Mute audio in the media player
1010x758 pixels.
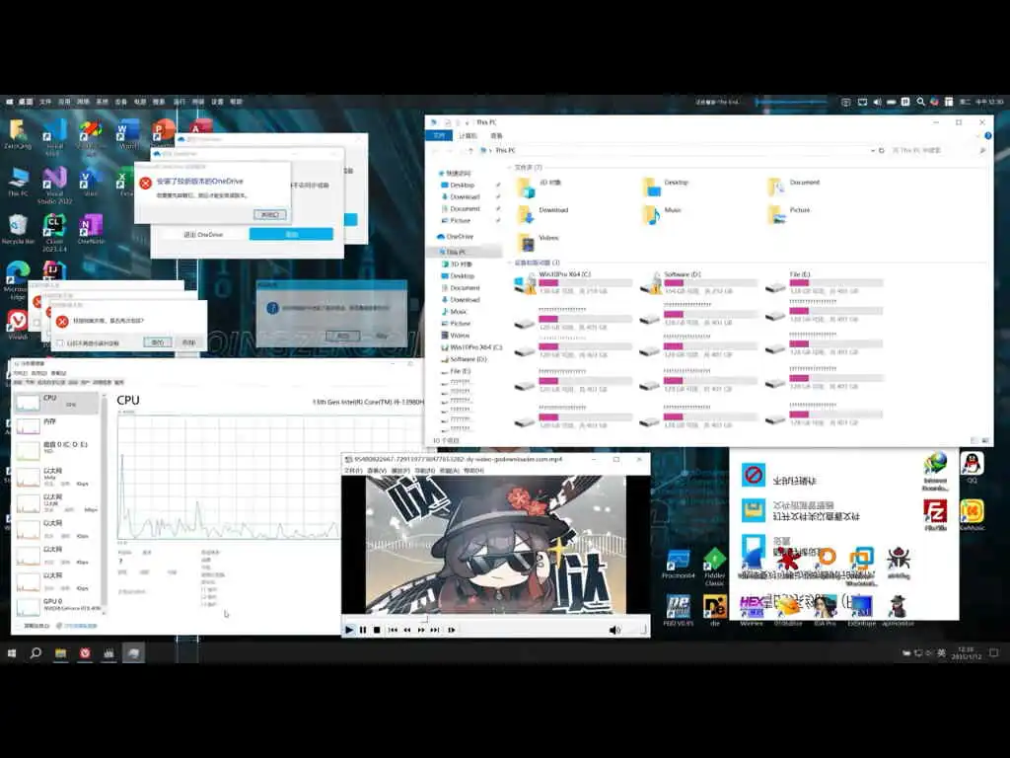(614, 630)
